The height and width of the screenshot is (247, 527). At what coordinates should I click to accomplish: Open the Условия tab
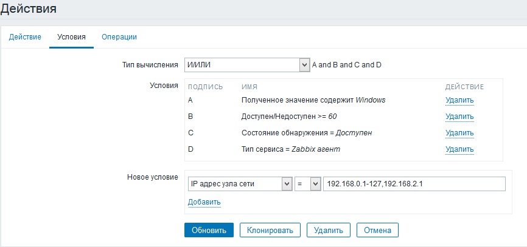pyautogui.click(x=71, y=37)
